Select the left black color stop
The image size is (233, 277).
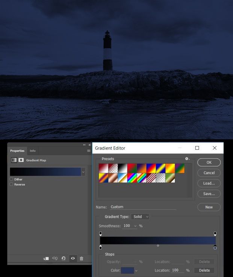point(101,247)
